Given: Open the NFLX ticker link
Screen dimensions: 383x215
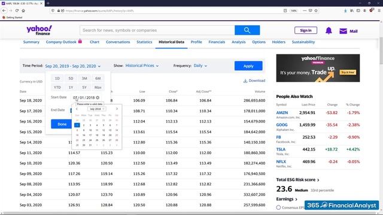Looking at the screenshot, I should 281,162.
